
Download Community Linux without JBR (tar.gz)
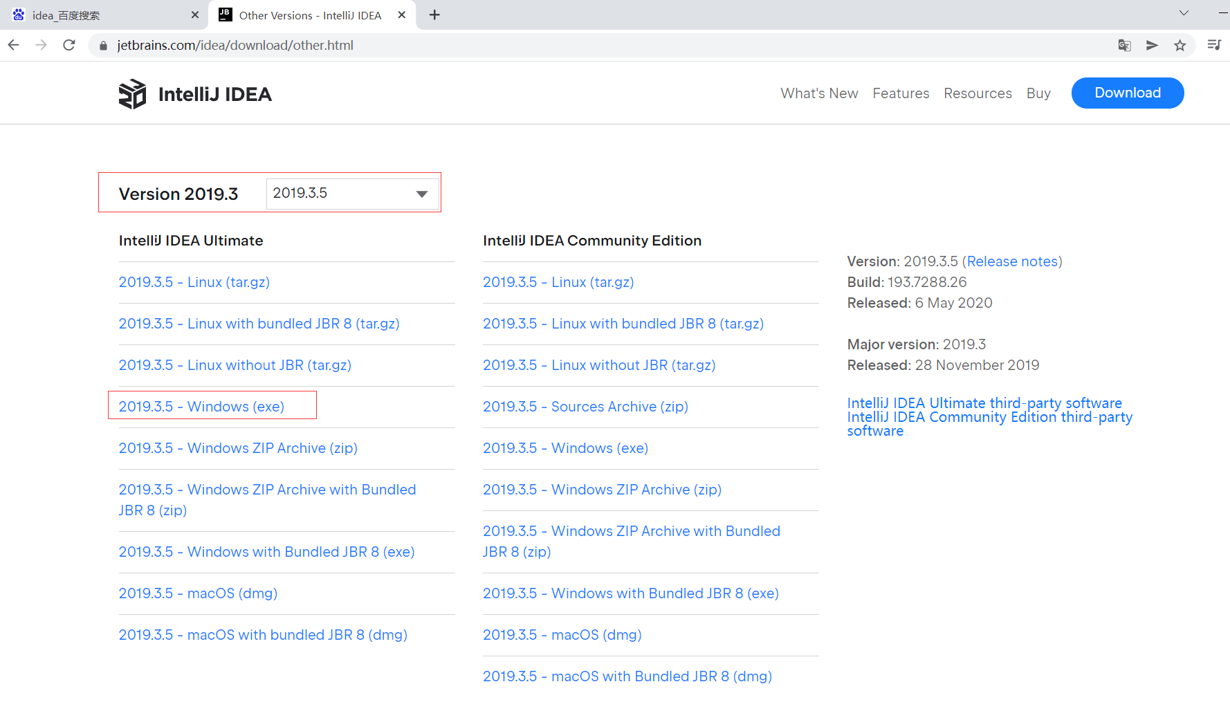tap(599, 365)
